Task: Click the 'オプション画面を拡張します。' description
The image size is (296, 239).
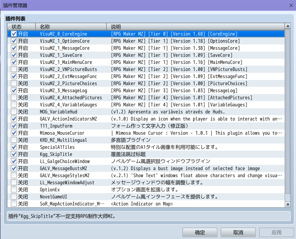Action: click(x=144, y=190)
